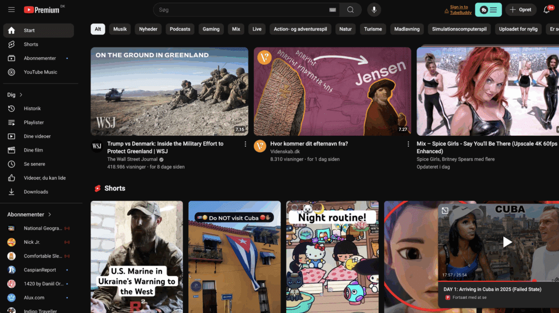Open the on-screen keyboard icon in search

332,10
